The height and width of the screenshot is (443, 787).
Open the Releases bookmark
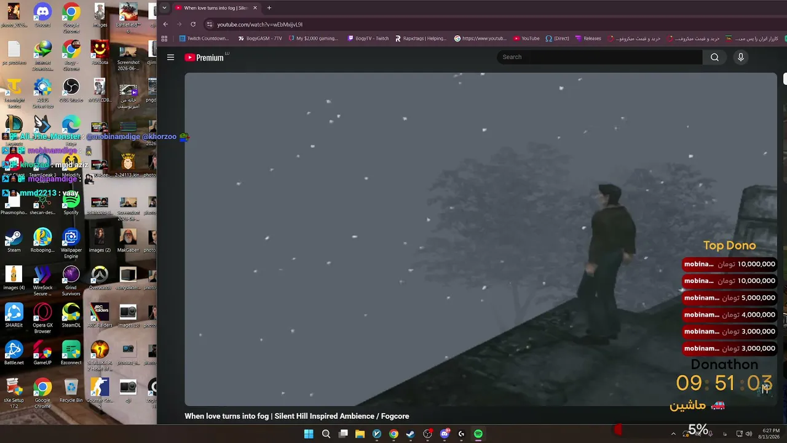588,38
